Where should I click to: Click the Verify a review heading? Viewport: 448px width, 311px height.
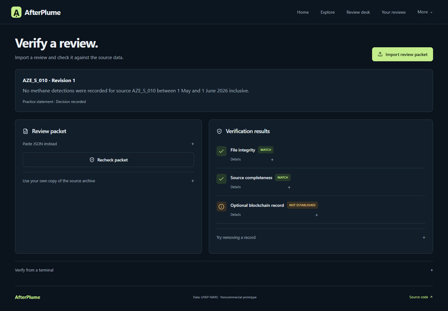tap(56, 43)
